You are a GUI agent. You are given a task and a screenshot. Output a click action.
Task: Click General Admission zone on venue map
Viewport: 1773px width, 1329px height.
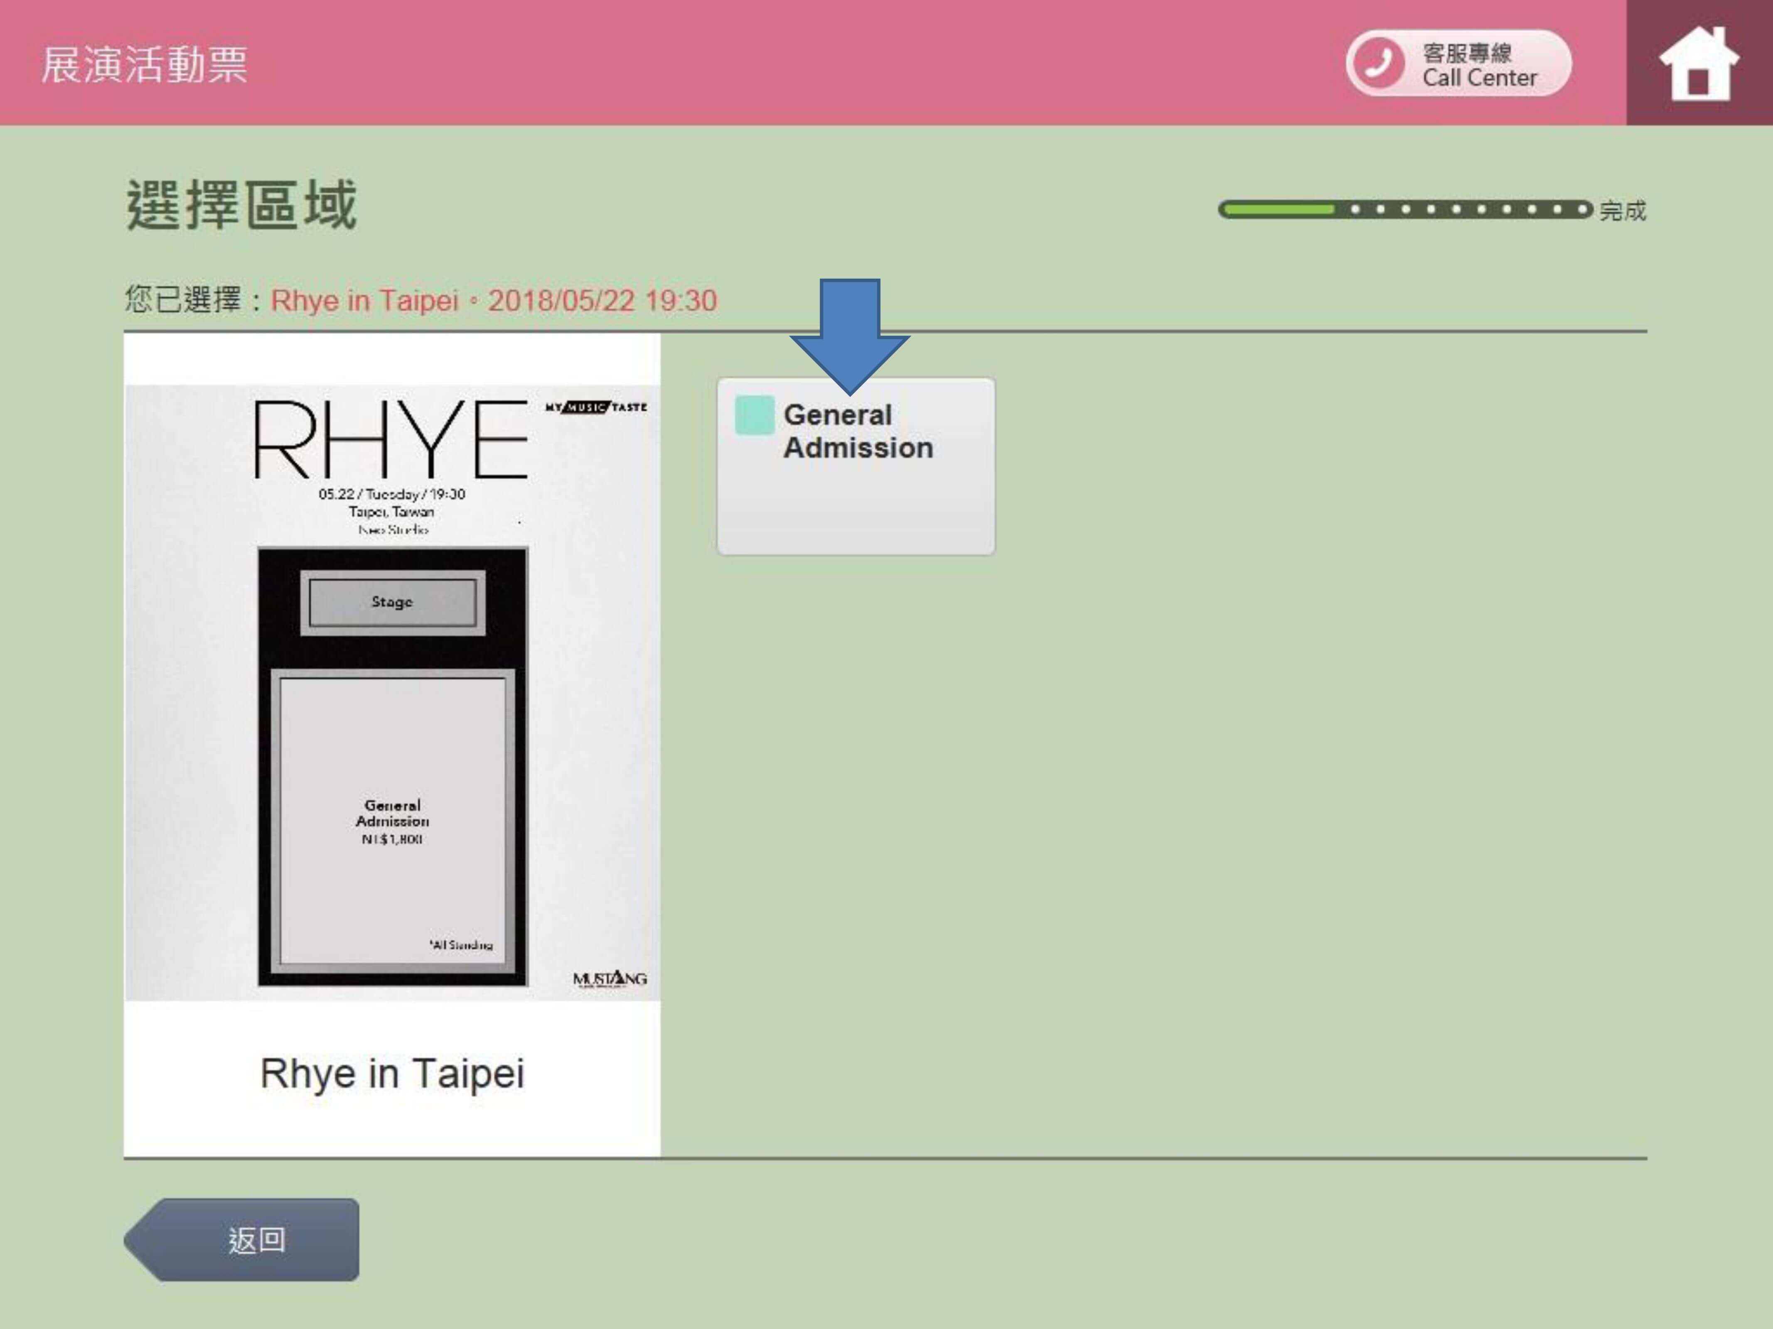pyautogui.click(x=392, y=821)
